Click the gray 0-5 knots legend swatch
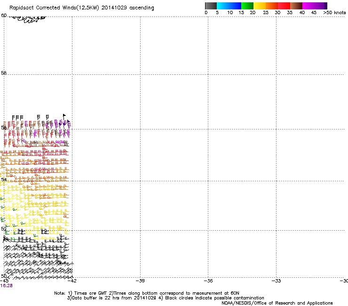This screenshot has height=306, width=348. 211,6
